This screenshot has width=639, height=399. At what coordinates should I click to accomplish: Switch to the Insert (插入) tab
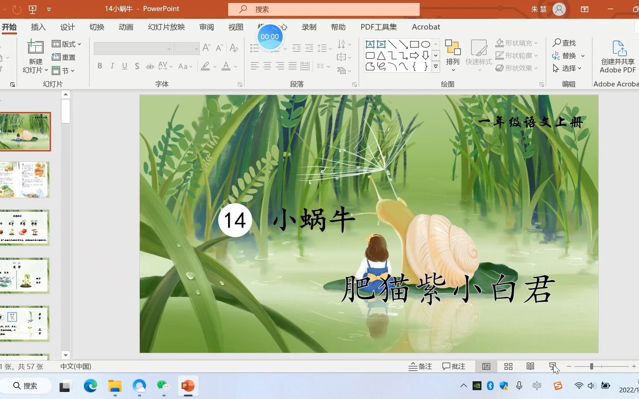pyautogui.click(x=38, y=27)
